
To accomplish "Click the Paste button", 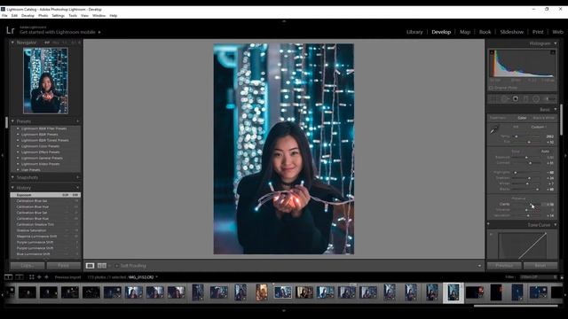I will click(x=63, y=266).
